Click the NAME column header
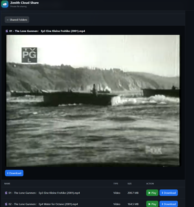The image size is (194, 207). coord(7,184)
